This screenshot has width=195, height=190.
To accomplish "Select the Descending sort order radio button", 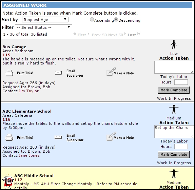I will coord(116,19).
